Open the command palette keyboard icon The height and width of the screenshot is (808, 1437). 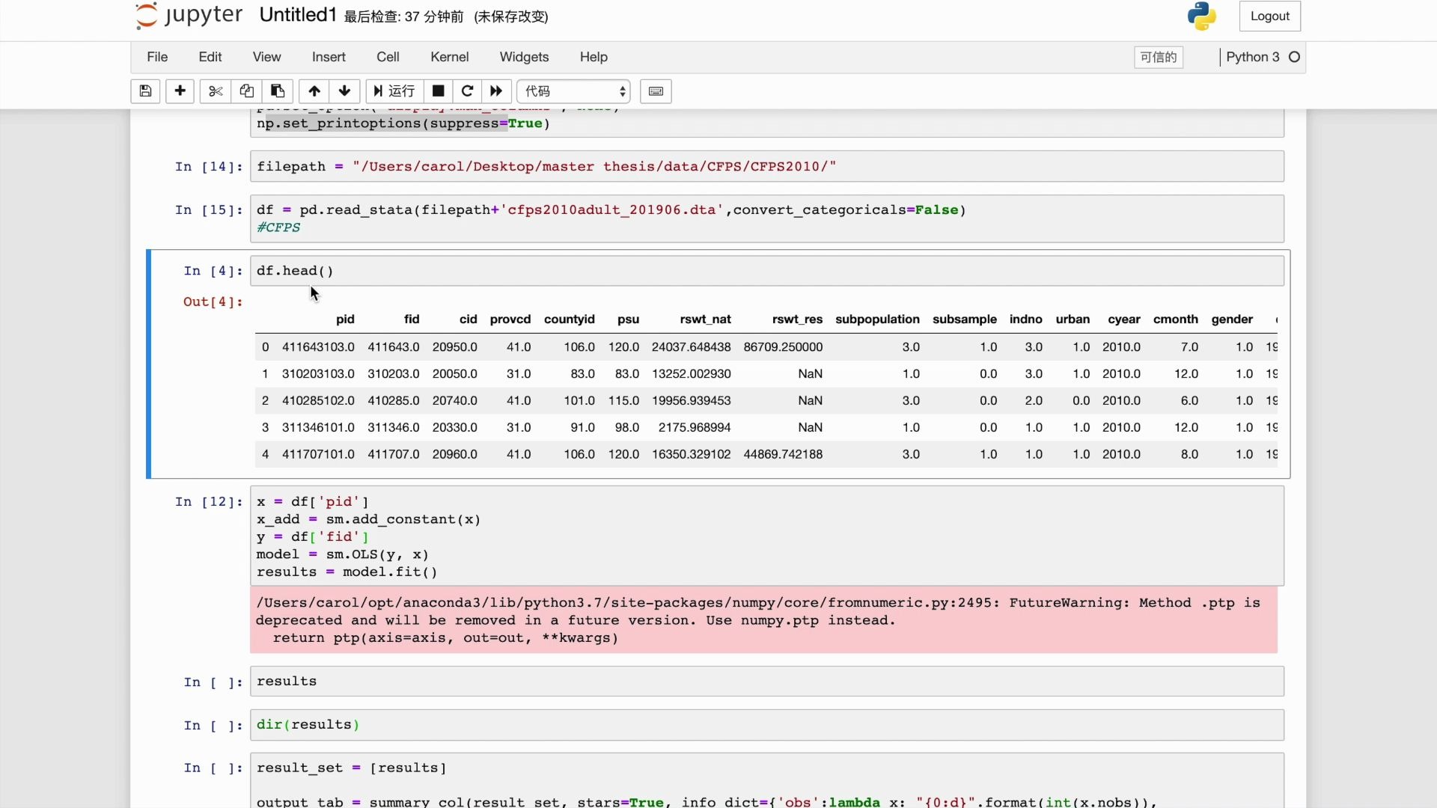pyautogui.click(x=656, y=91)
